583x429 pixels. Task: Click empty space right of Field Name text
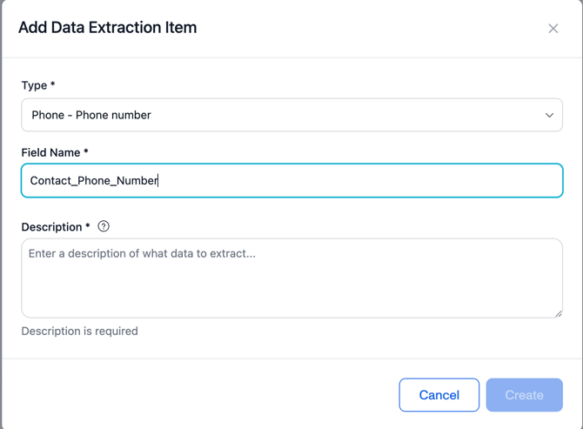click(365, 181)
